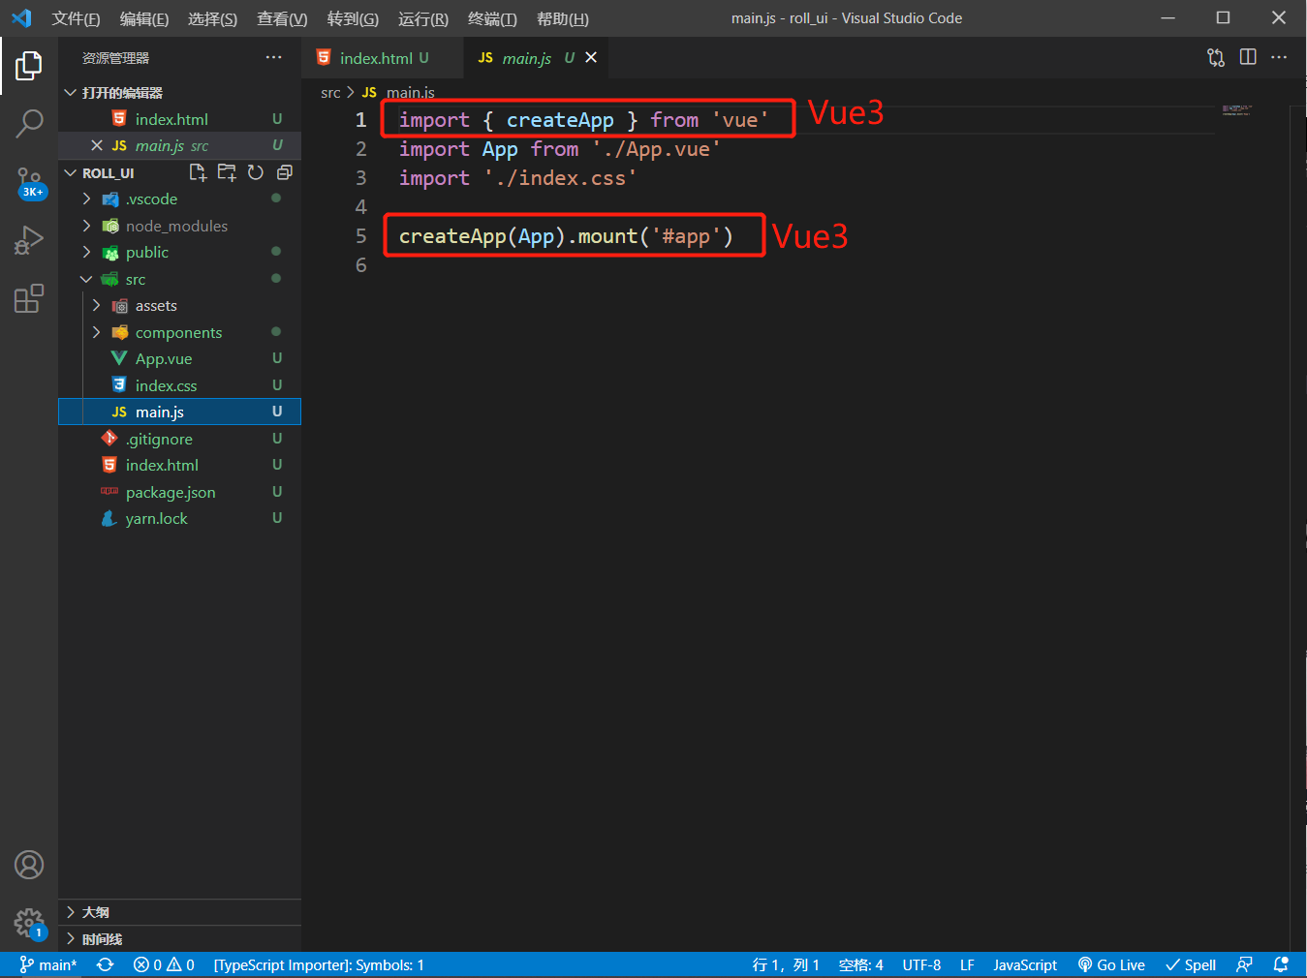
Task: Change language mode JavaScript
Action: [x=1025, y=964]
